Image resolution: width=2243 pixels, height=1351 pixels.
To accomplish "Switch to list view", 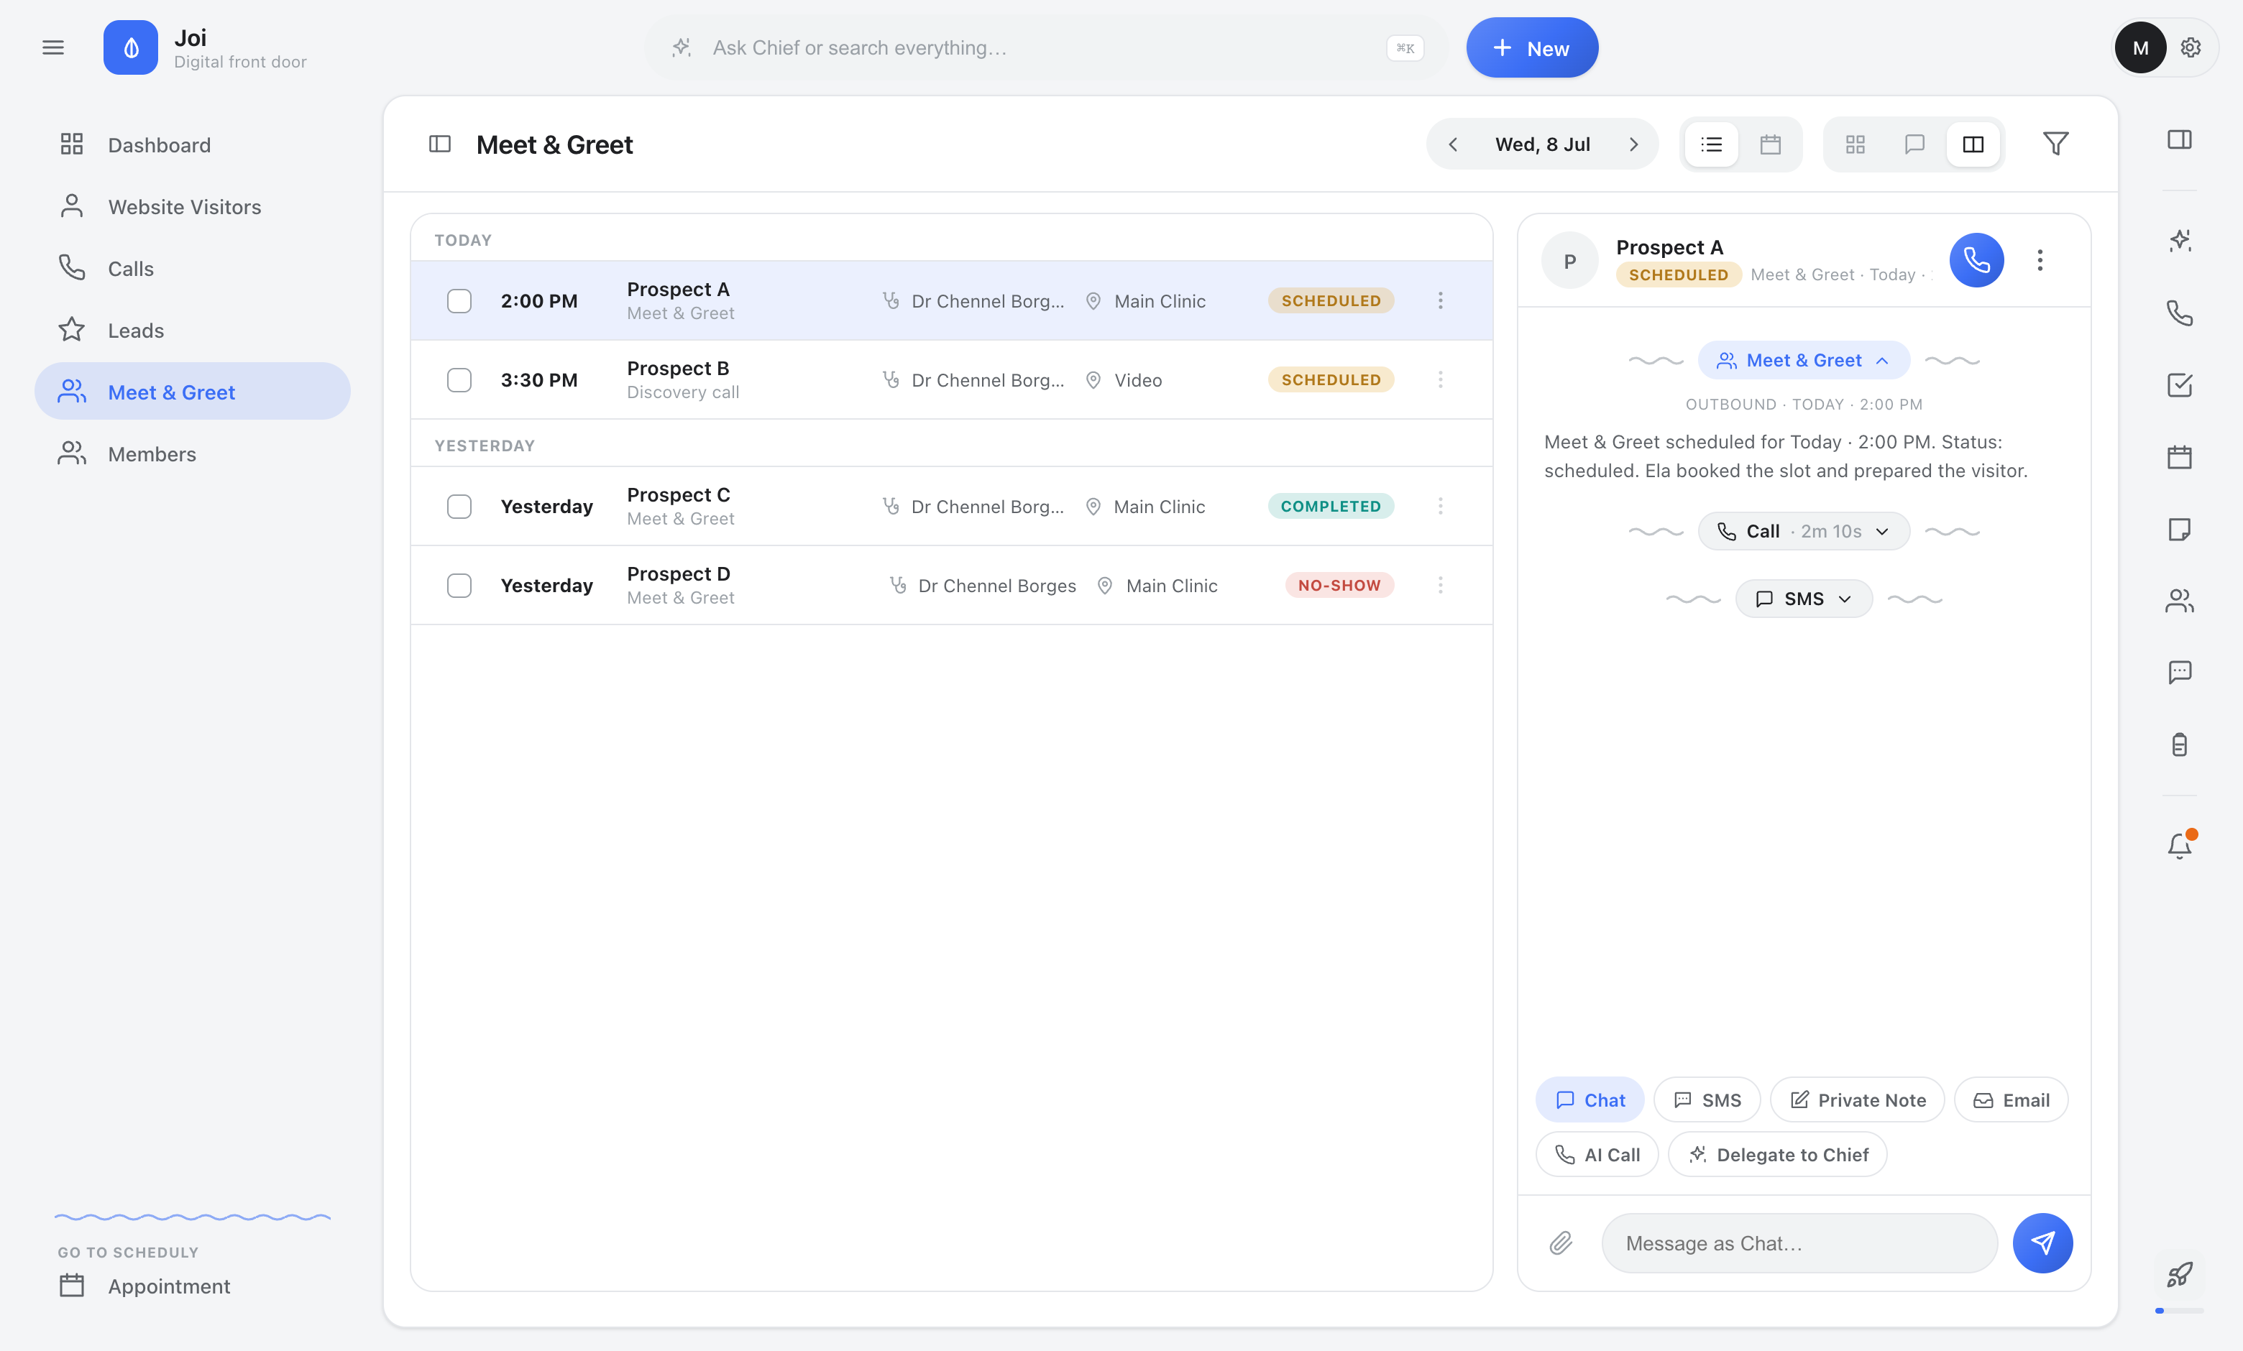I will [1712, 144].
